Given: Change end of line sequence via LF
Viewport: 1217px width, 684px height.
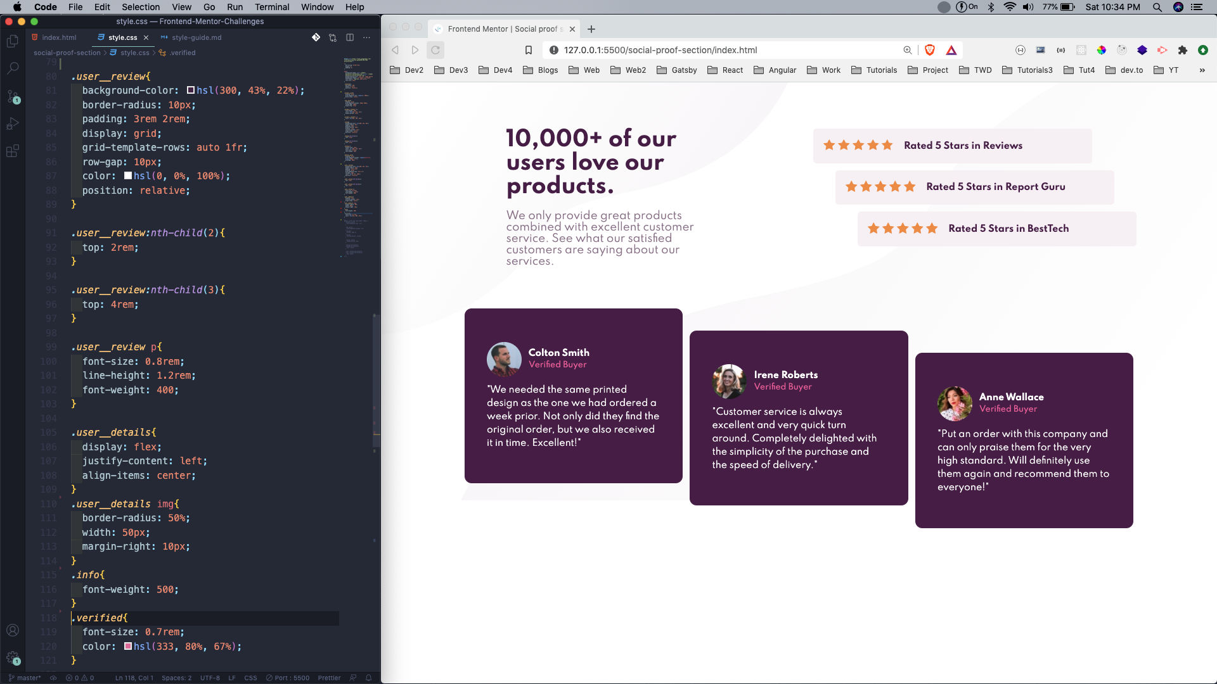Looking at the screenshot, I should (232, 678).
